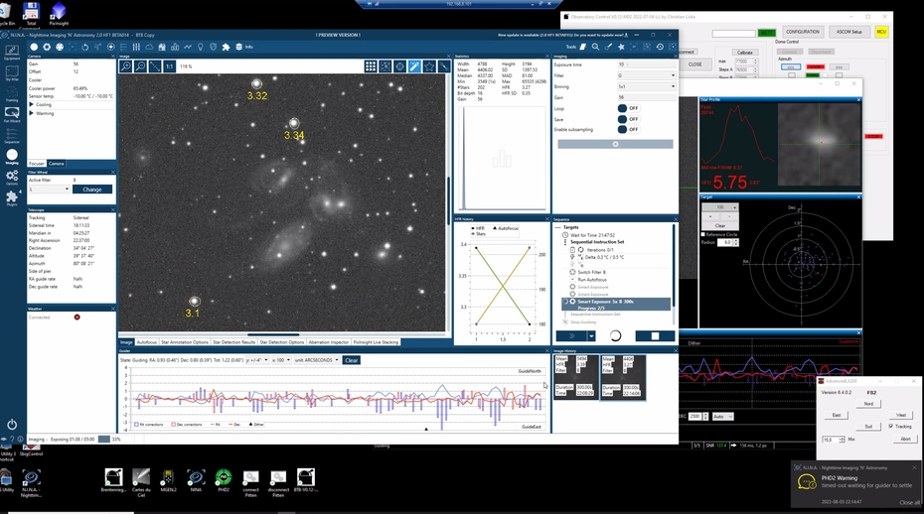The width and height of the screenshot is (924, 514).
Task: Toggle the Loop switch
Action: click(628, 107)
